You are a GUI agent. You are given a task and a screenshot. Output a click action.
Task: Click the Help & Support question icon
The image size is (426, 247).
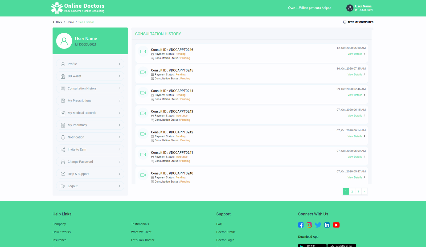click(63, 174)
